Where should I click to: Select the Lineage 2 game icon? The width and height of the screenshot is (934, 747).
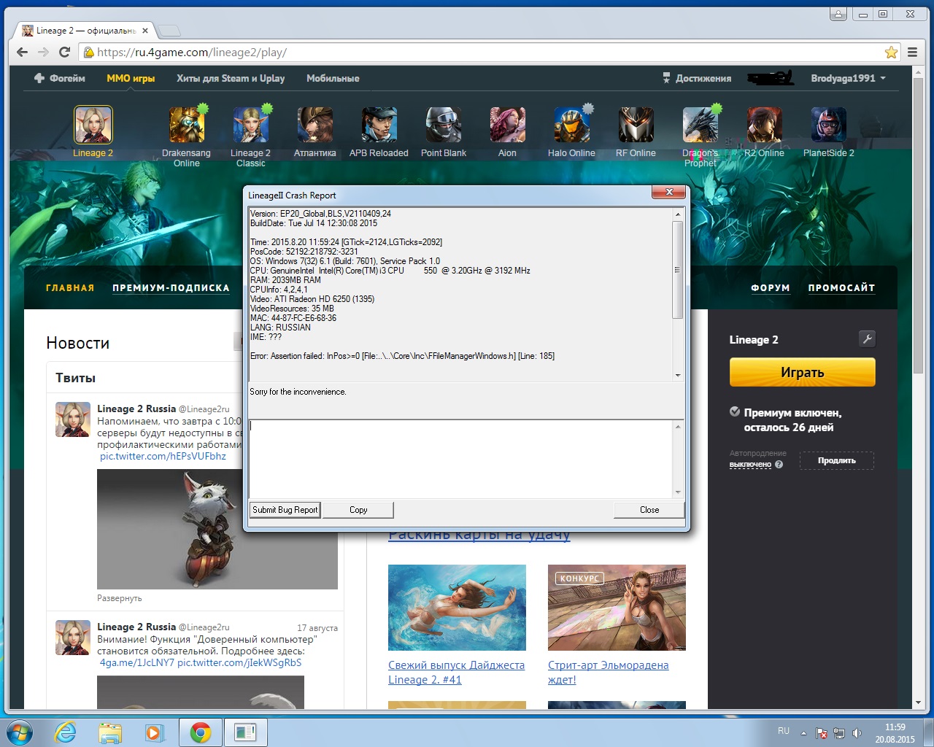(93, 125)
